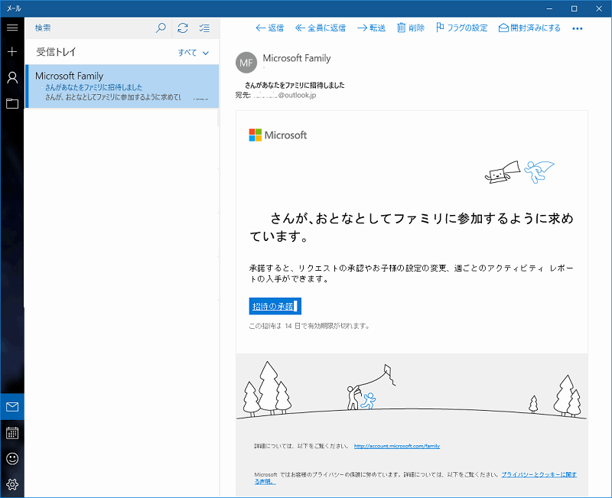This screenshot has height=498, width=612.
Task: Expand the すべて filter dropdown
Action: point(194,52)
